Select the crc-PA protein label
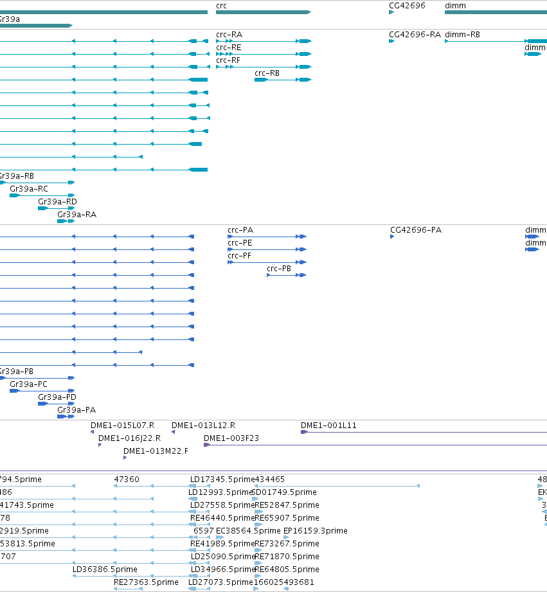547x592 pixels. coord(240,230)
